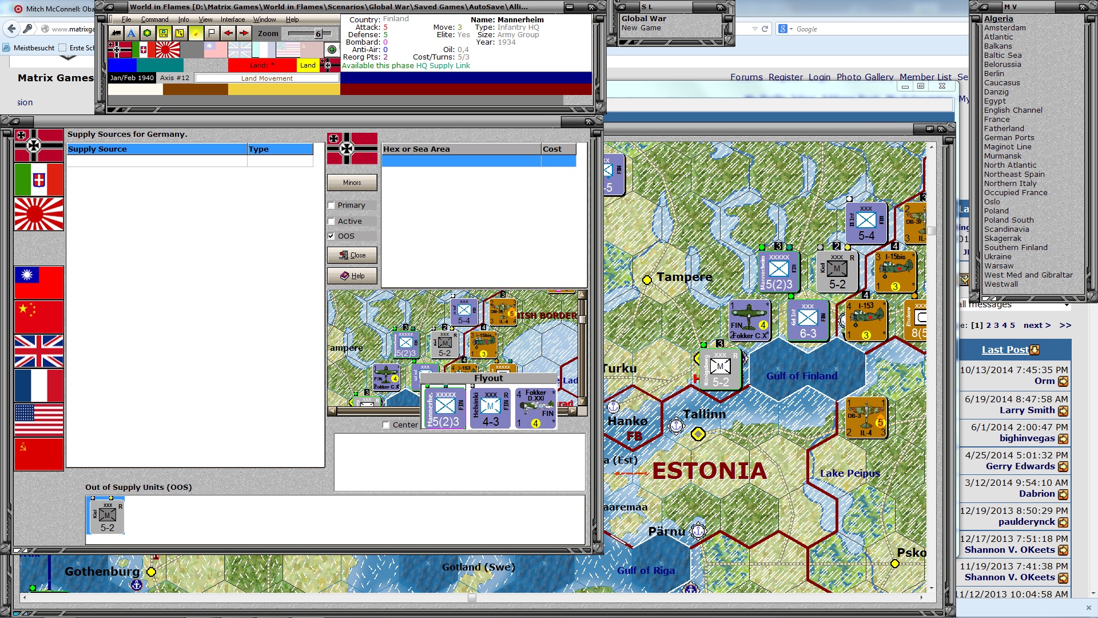Click the white flag toolbar icon
Viewport: 1098px width, 618px height.
[212, 33]
